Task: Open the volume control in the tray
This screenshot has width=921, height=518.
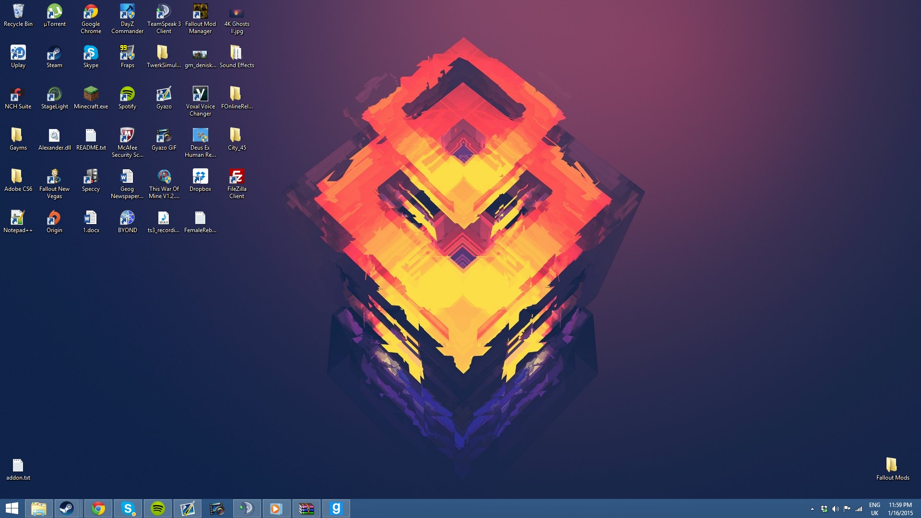Action: point(836,508)
